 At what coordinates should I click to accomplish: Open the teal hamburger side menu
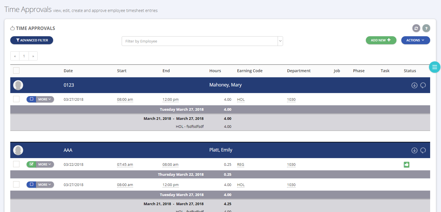(435, 67)
